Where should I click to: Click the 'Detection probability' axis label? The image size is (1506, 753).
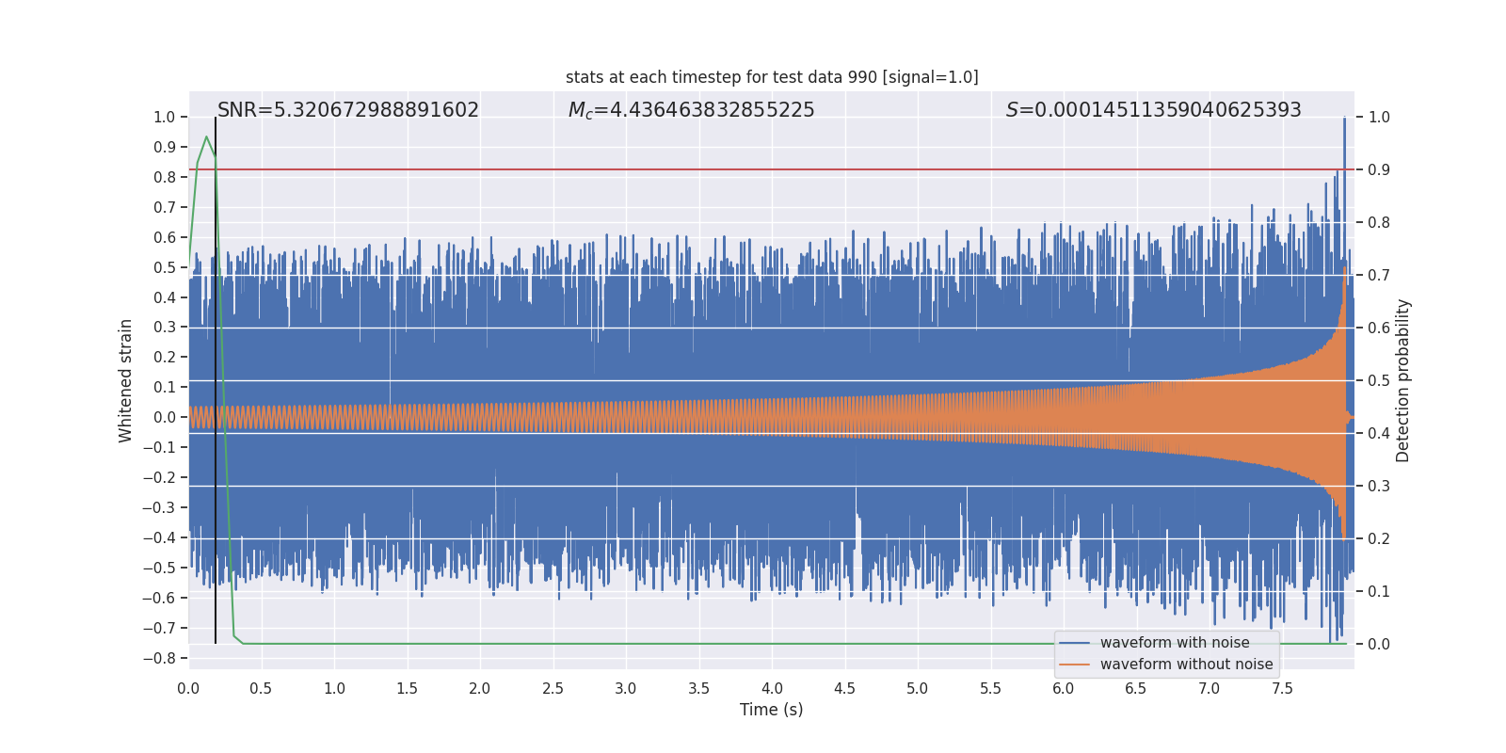pos(1402,380)
